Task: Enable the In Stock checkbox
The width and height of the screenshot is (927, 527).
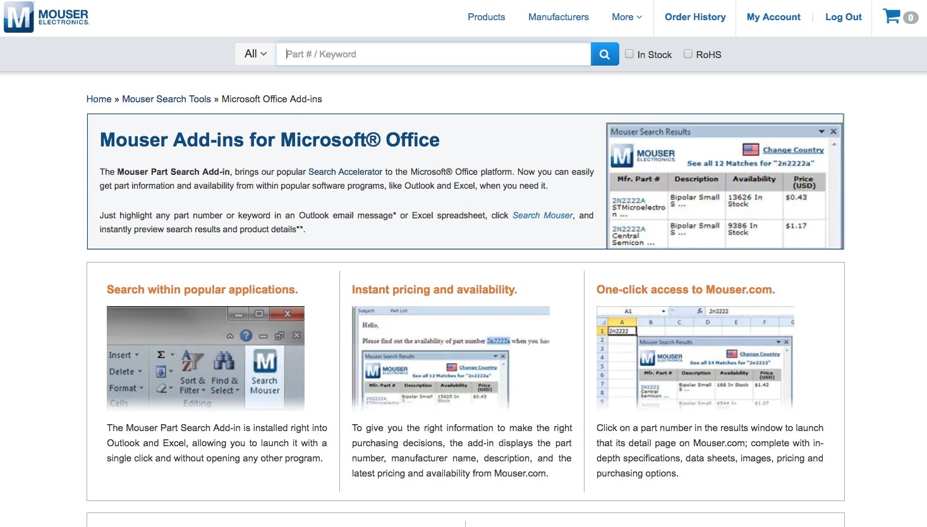Action: point(629,54)
